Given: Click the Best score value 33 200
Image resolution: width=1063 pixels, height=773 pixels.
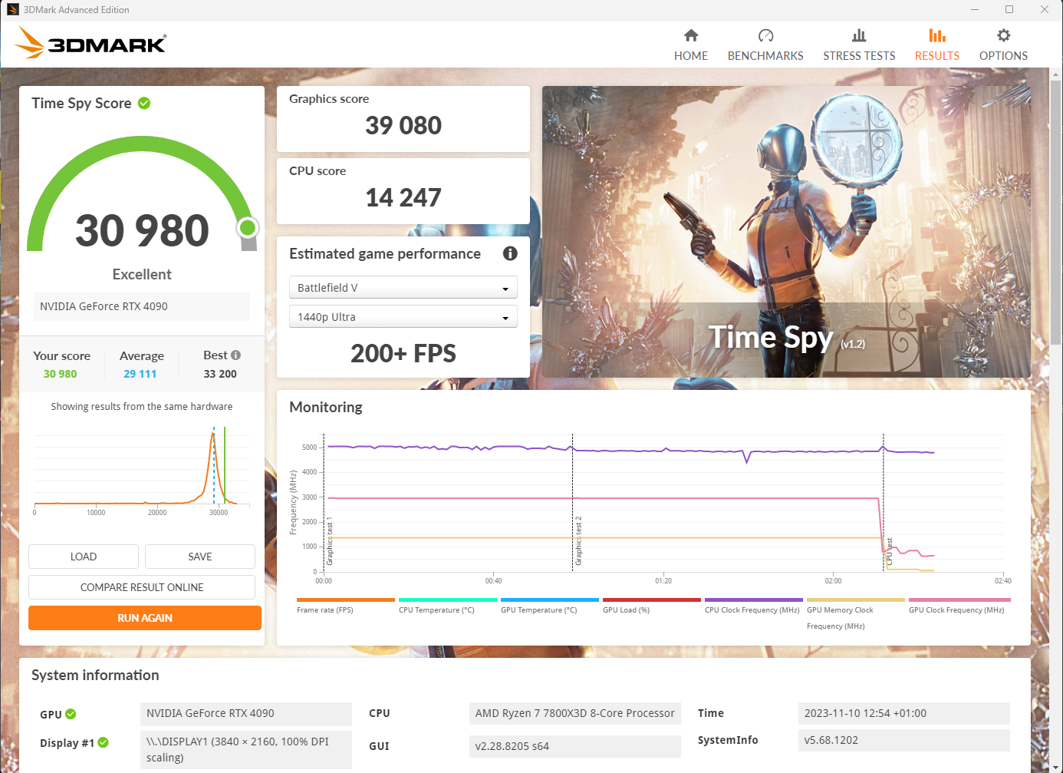Looking at the screenshot, I should [220, 374].
